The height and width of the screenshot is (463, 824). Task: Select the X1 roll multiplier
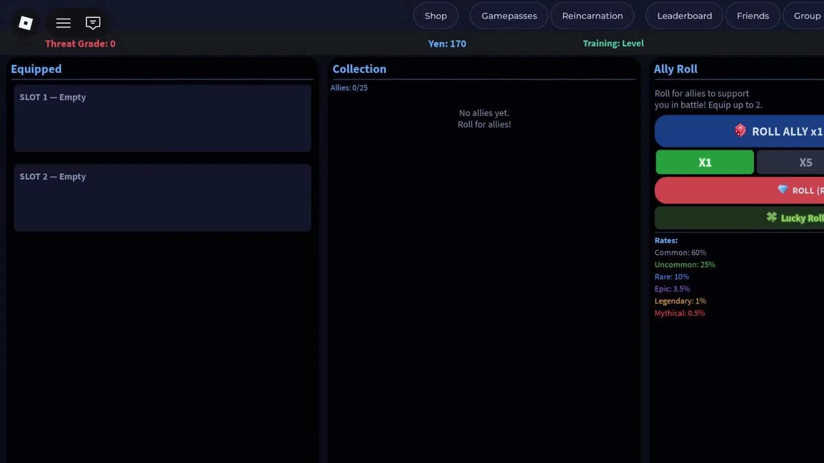(705, 162)
